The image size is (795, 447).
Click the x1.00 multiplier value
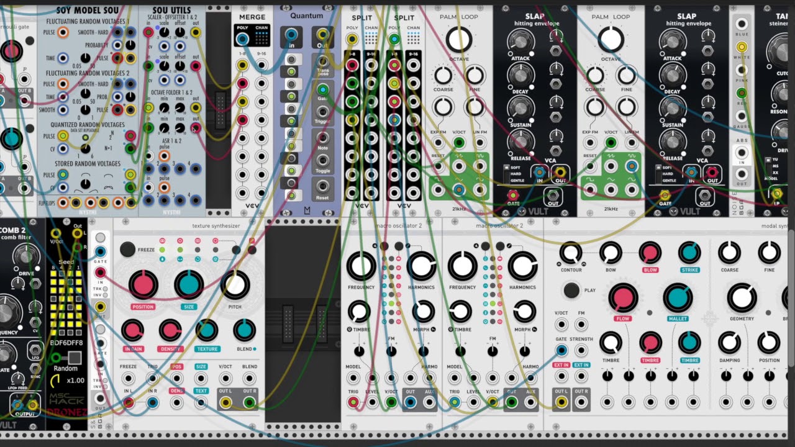pyautogui.click(x=75, y=381)
